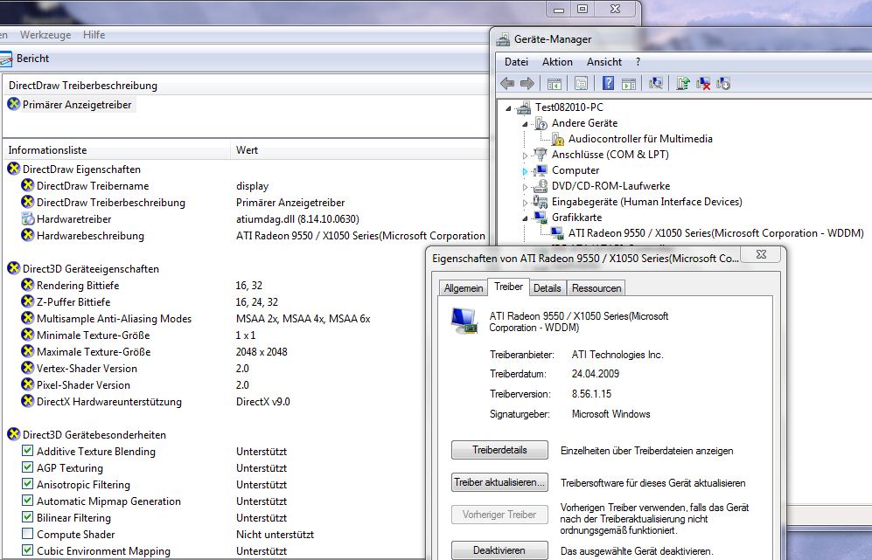872x560 pixels.
Task: Collapse the Andere Geräte node
Action: 525,124
